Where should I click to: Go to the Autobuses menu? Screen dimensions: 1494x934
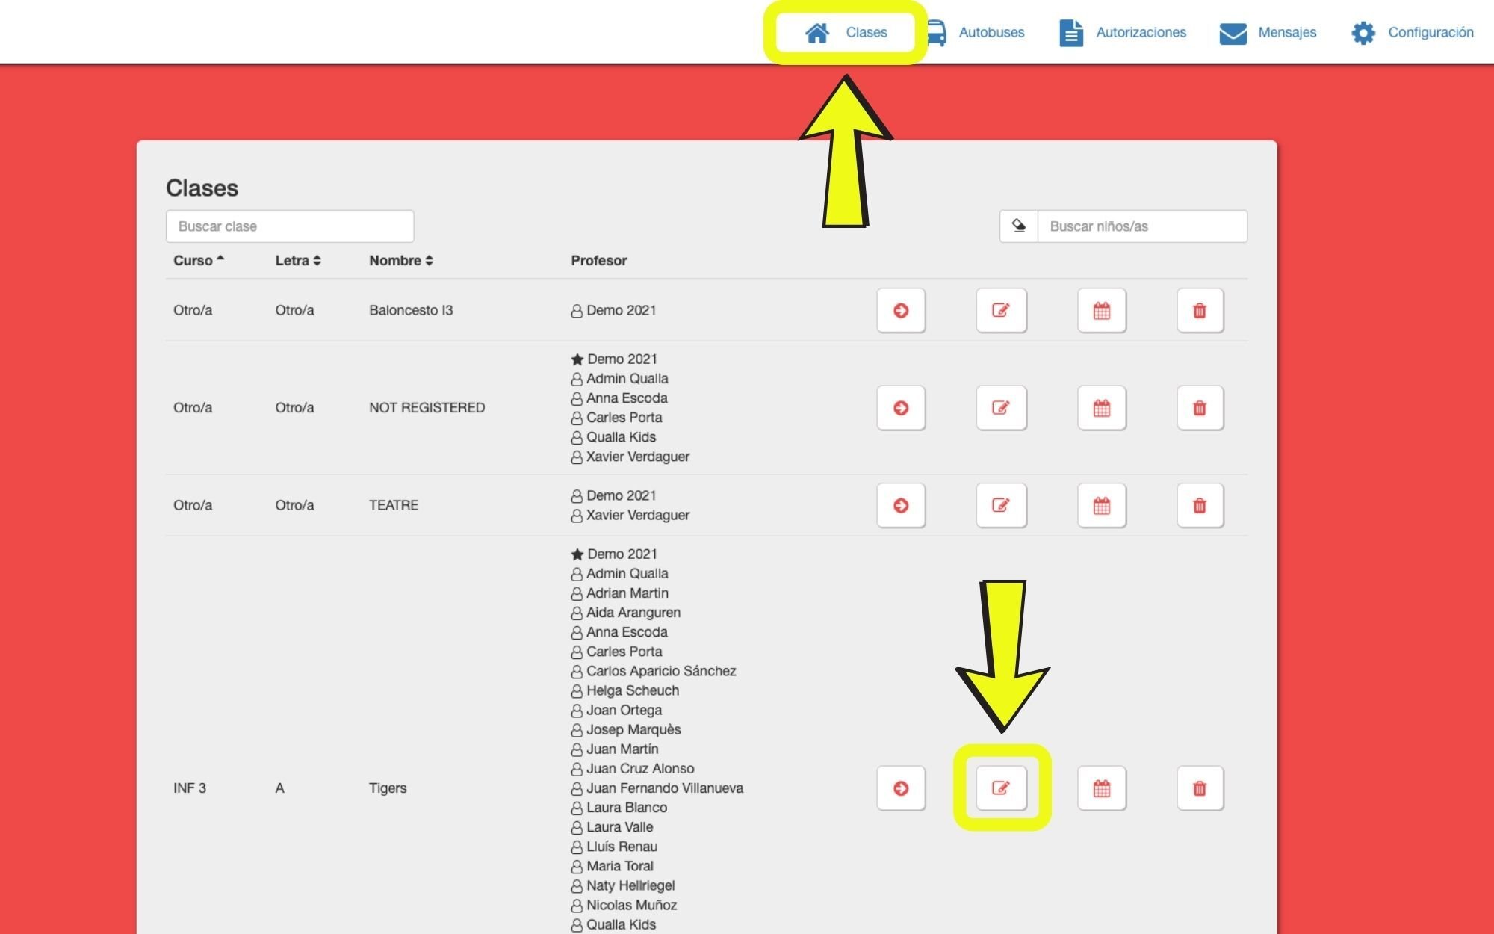click(x=976, y=32)
